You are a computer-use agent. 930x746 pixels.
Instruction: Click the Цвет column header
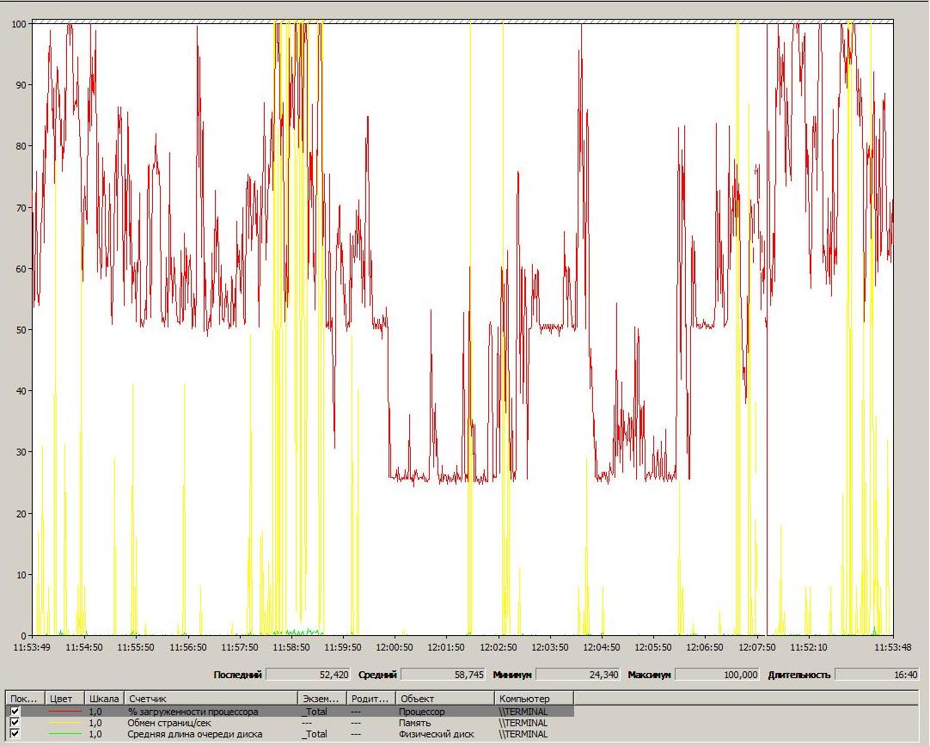pos(64,699)
